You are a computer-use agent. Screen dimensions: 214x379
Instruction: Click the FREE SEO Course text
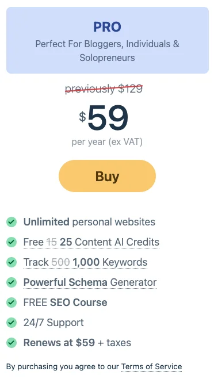[x=65, y=303]
